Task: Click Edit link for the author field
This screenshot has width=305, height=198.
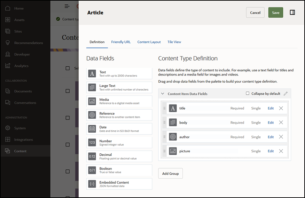Action: pos(270,137)
